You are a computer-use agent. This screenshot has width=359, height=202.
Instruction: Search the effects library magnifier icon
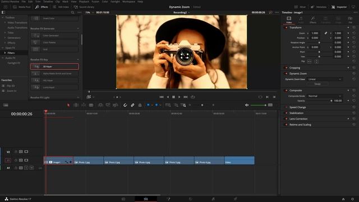[72, 12]
